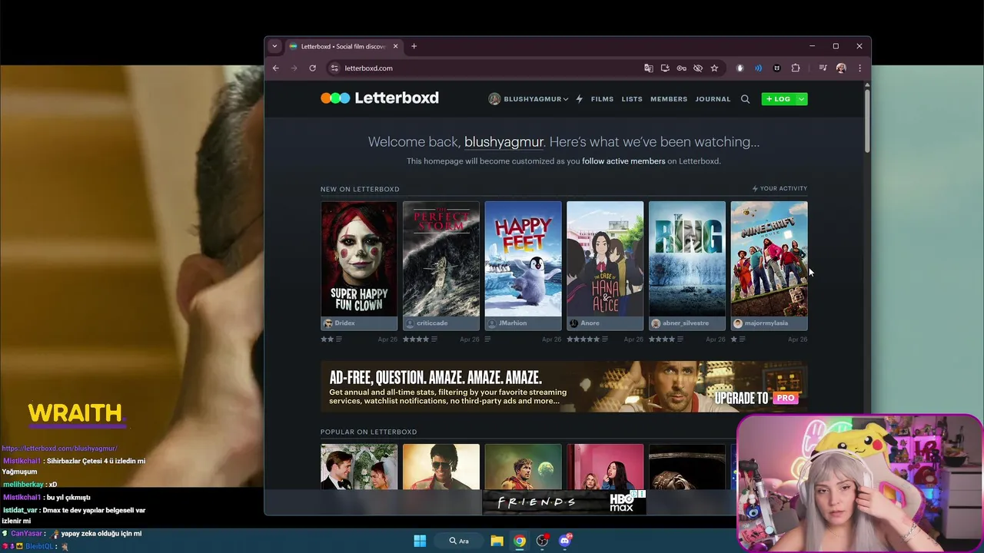Open the New on Letterboxd section heading
984x553 pixels.
coord(360,189)
